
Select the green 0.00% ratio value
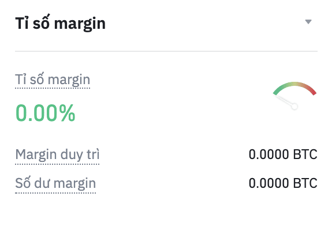click(46, 113)
